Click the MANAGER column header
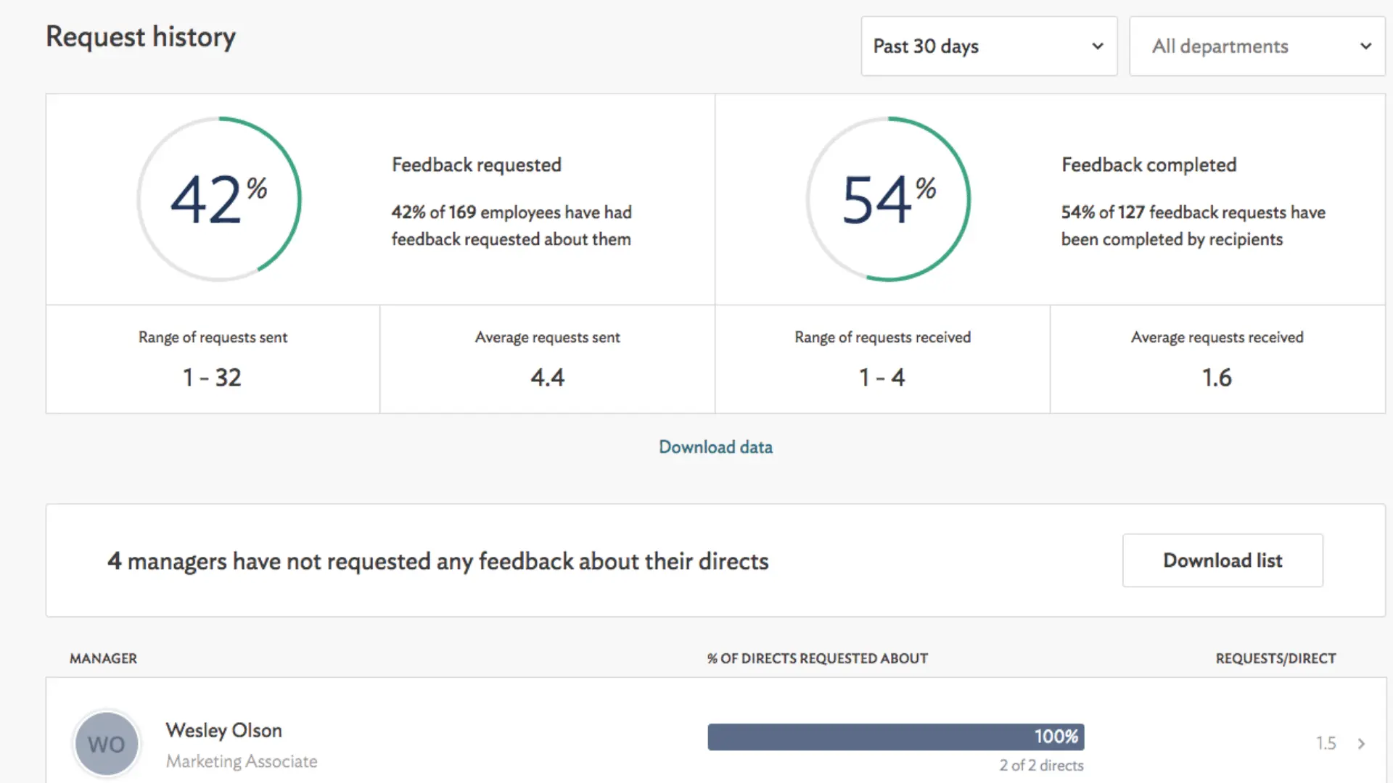The width and height of the screenshot is (1393, 783). tap(103, 658)
